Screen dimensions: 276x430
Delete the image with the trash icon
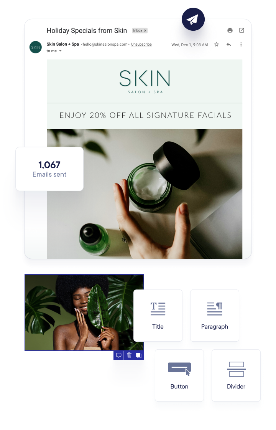[x=129, y=356]
